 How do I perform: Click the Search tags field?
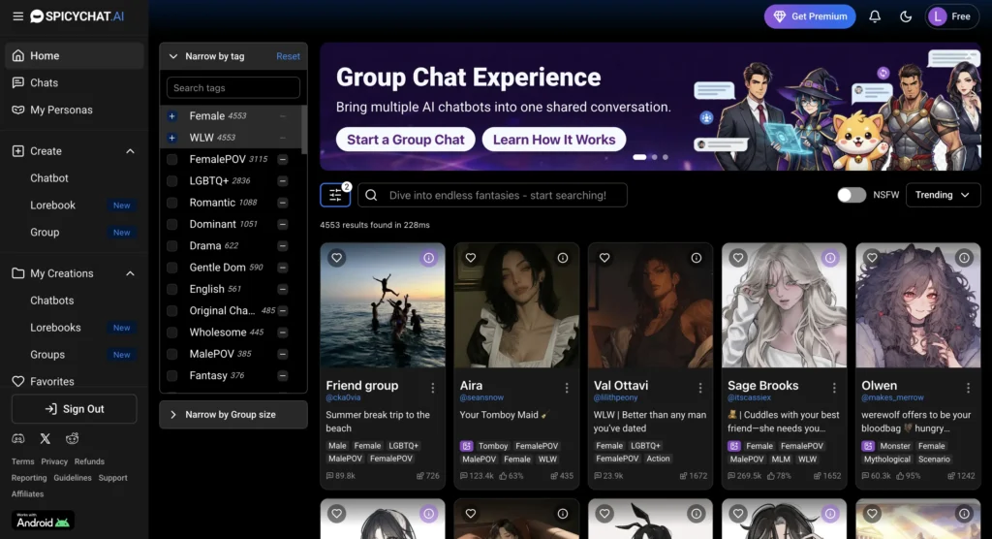tap(232, 88)
